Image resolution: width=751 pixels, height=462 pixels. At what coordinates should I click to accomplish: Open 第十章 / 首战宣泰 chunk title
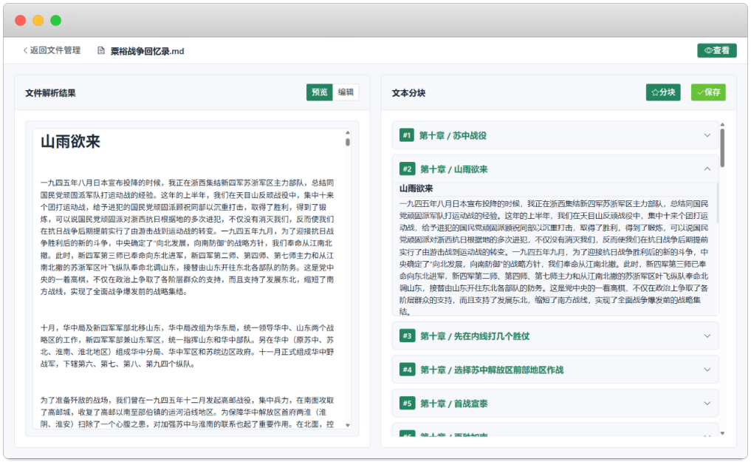click(x=453, y=404)
